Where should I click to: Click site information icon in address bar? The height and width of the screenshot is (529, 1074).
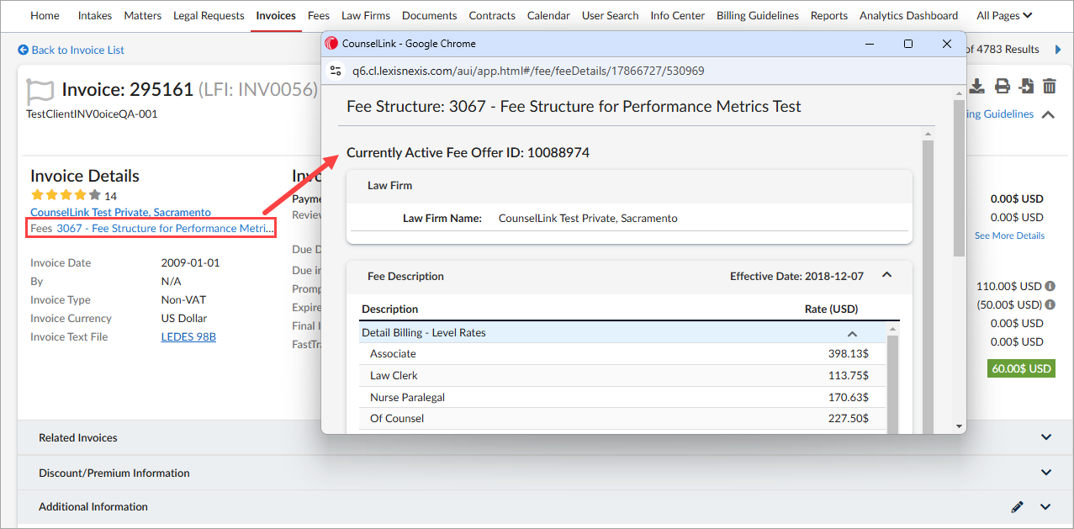[336, 71]
